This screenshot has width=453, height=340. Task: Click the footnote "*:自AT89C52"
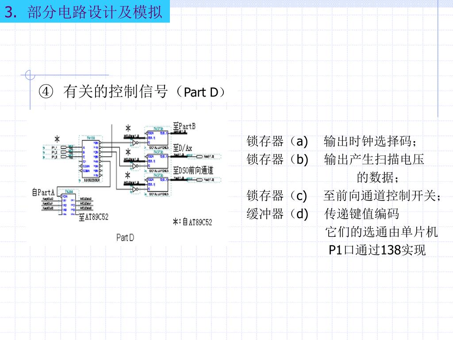(x=192, y=222)
